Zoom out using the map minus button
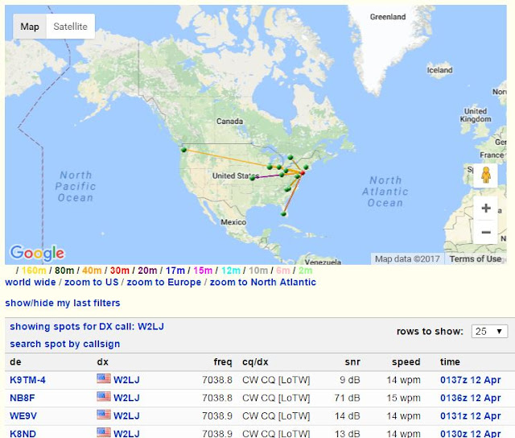The height and width of the screenshot is (438, 515). pos(486,232)
